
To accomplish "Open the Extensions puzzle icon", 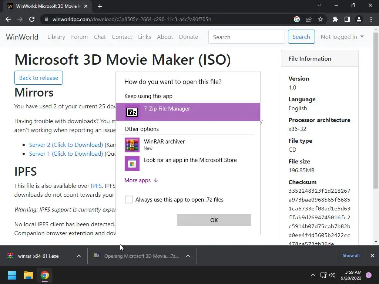I will [335, 19].
